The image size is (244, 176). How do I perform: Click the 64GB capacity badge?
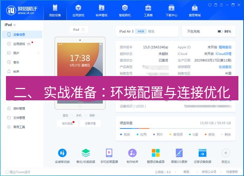(x=141, y=31)
